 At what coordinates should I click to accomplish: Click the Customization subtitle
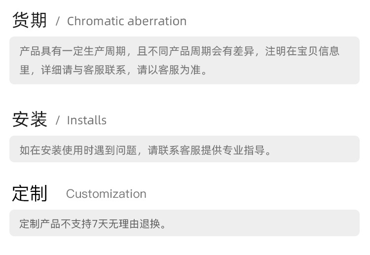tap(106, 194)
